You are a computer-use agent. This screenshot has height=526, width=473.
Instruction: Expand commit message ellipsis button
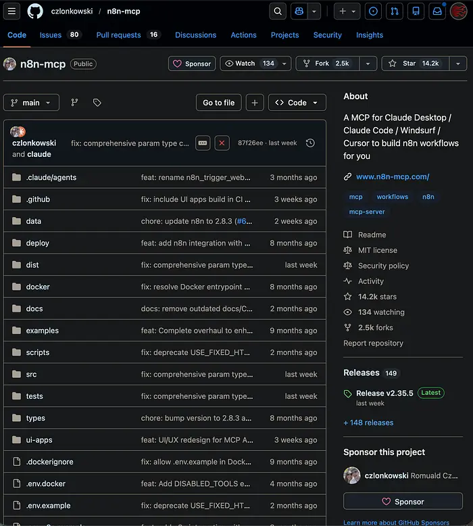coord(202,143)
